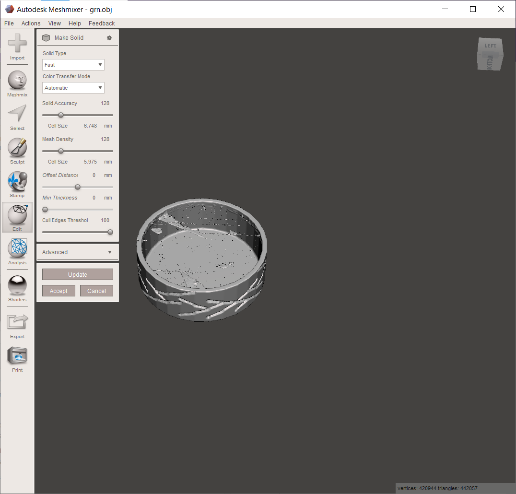Screen dimensions: 516x494
Task: Click the Offset Distance value field
Action: click(x=94, y=175)
